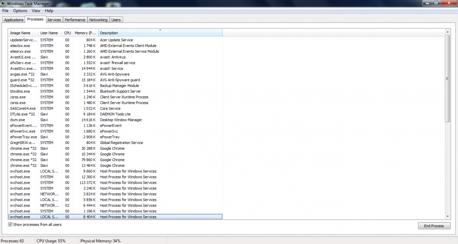
Task: Select the DTLite.exe DAEMON Tools Lite row
Action: 115,114
